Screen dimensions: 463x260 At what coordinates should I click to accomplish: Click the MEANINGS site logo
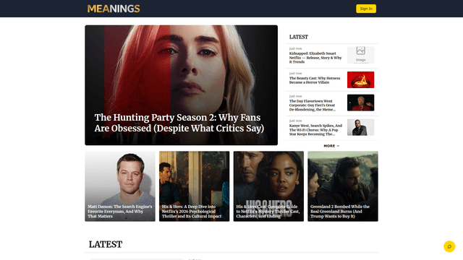pyautogui.click(x=114, y=9)
